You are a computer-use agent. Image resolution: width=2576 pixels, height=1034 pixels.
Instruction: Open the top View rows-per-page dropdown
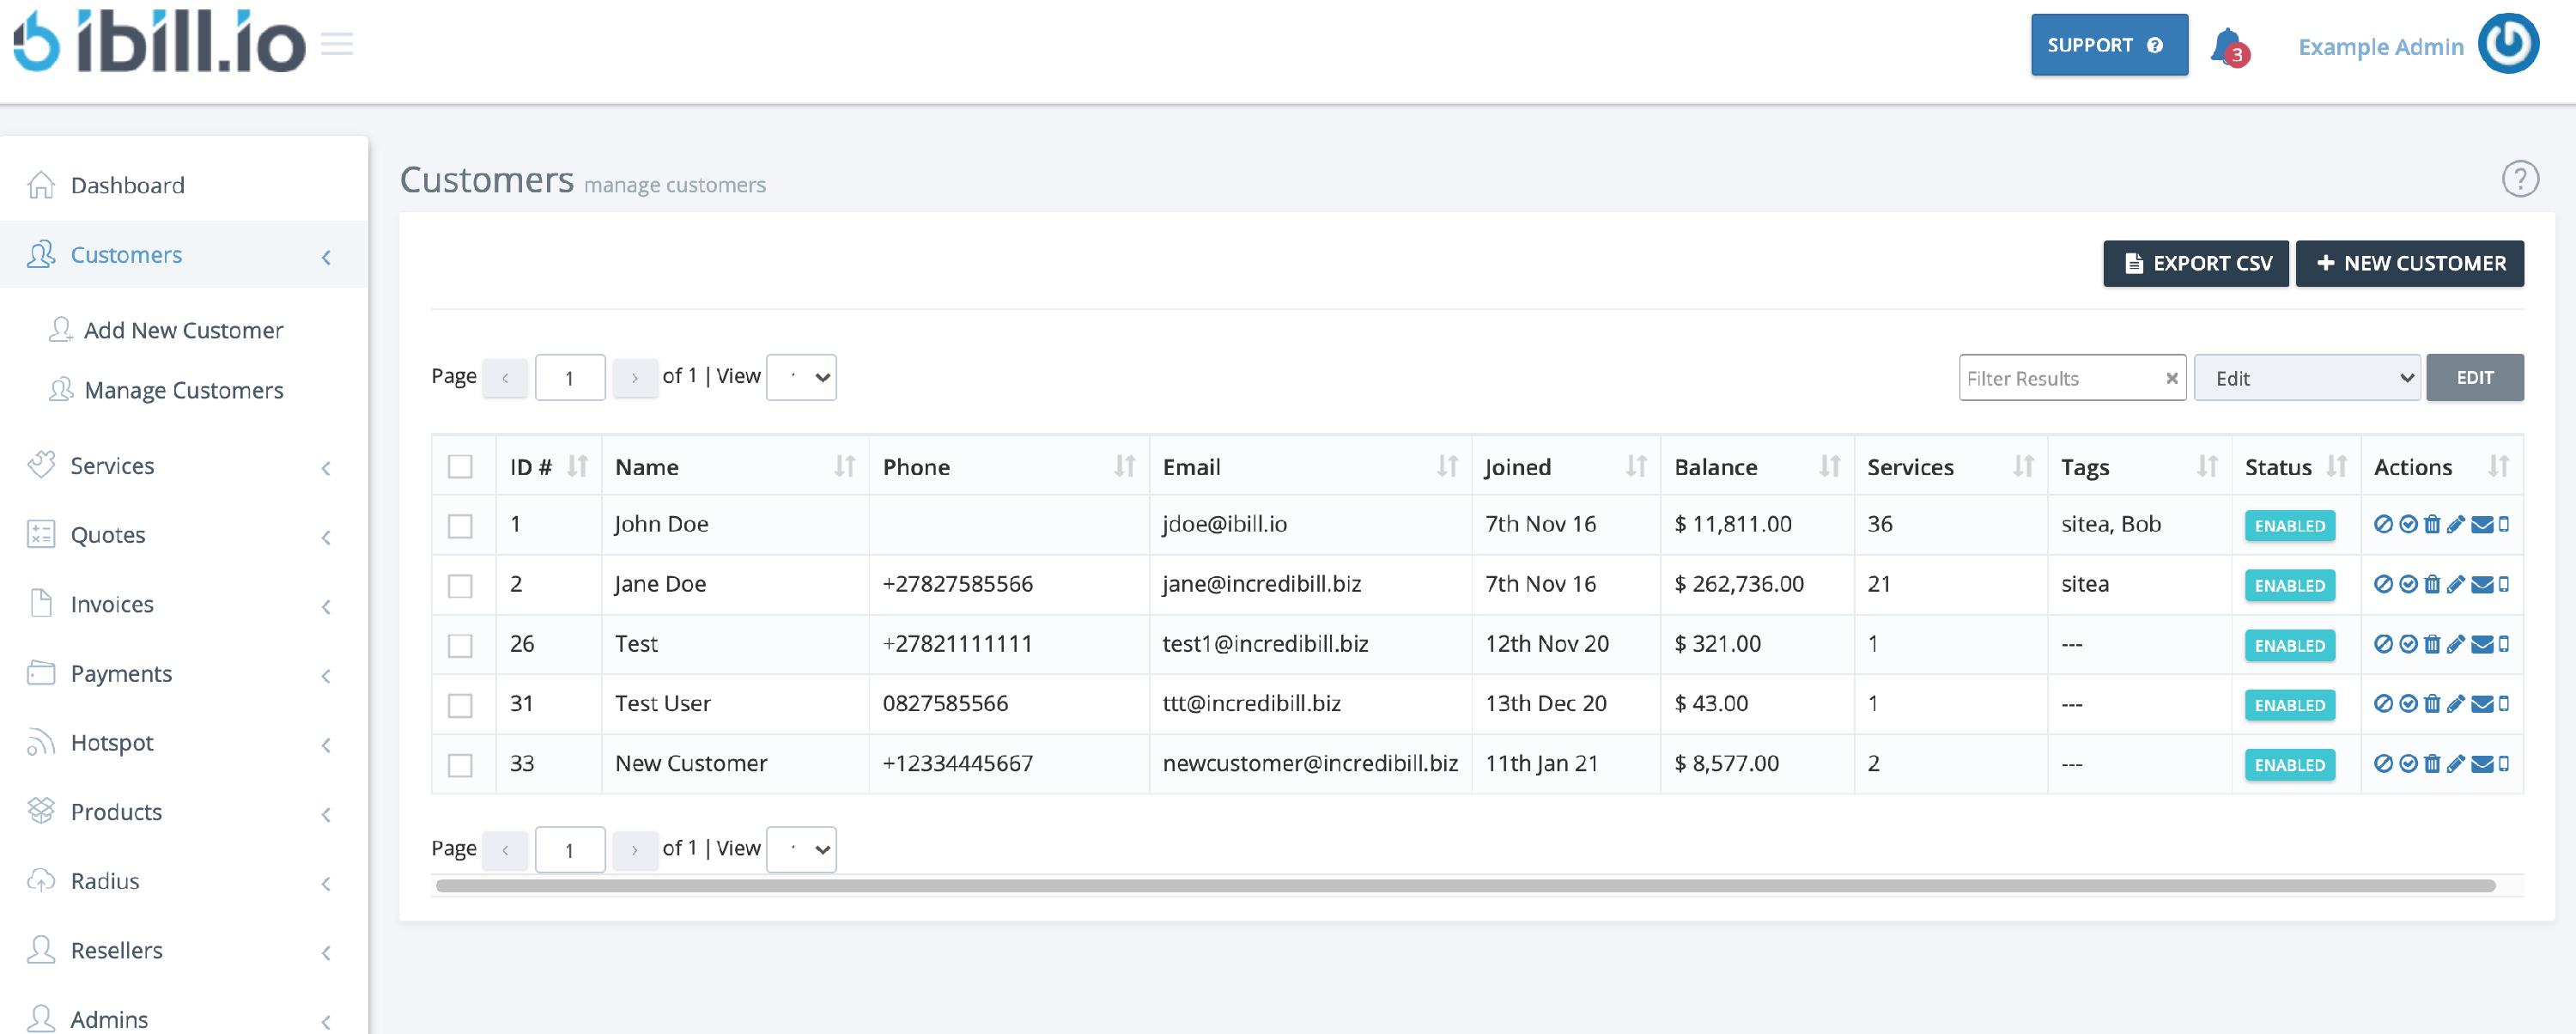pos(801,378)
